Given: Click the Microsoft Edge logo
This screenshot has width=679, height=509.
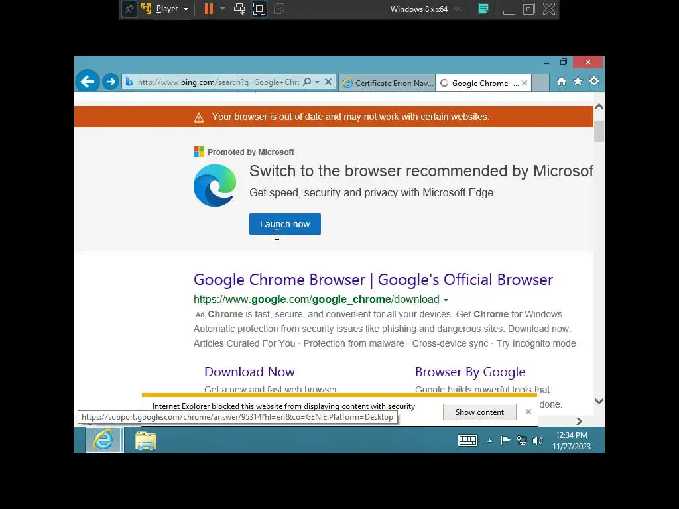Looking at the screenshot, I should tap(215, 186).
